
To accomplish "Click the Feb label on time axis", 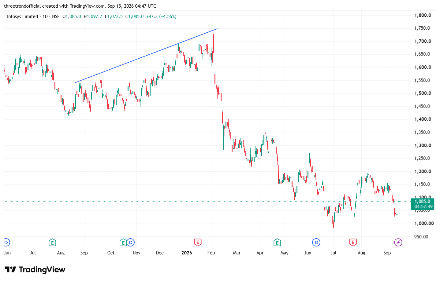I will [x=211, y=253].
